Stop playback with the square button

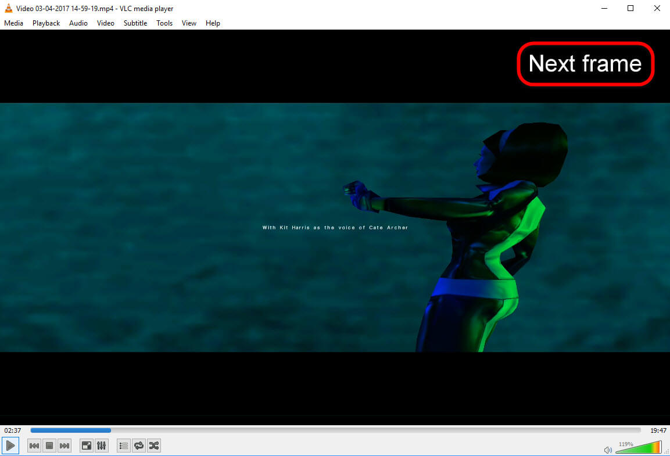pyautogui.click(x=49, y=446)
